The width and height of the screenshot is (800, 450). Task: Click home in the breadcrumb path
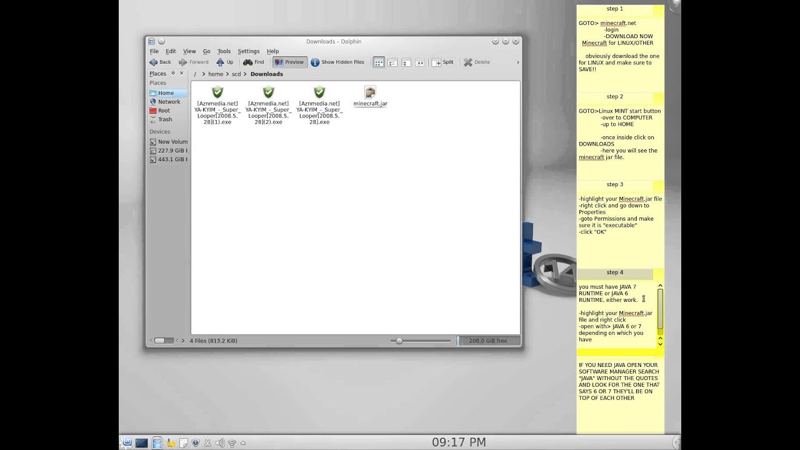tap(216, 74)
